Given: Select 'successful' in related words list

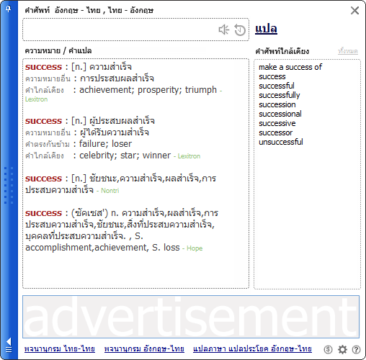Looking at the screenshot, I should pos(277,86).
